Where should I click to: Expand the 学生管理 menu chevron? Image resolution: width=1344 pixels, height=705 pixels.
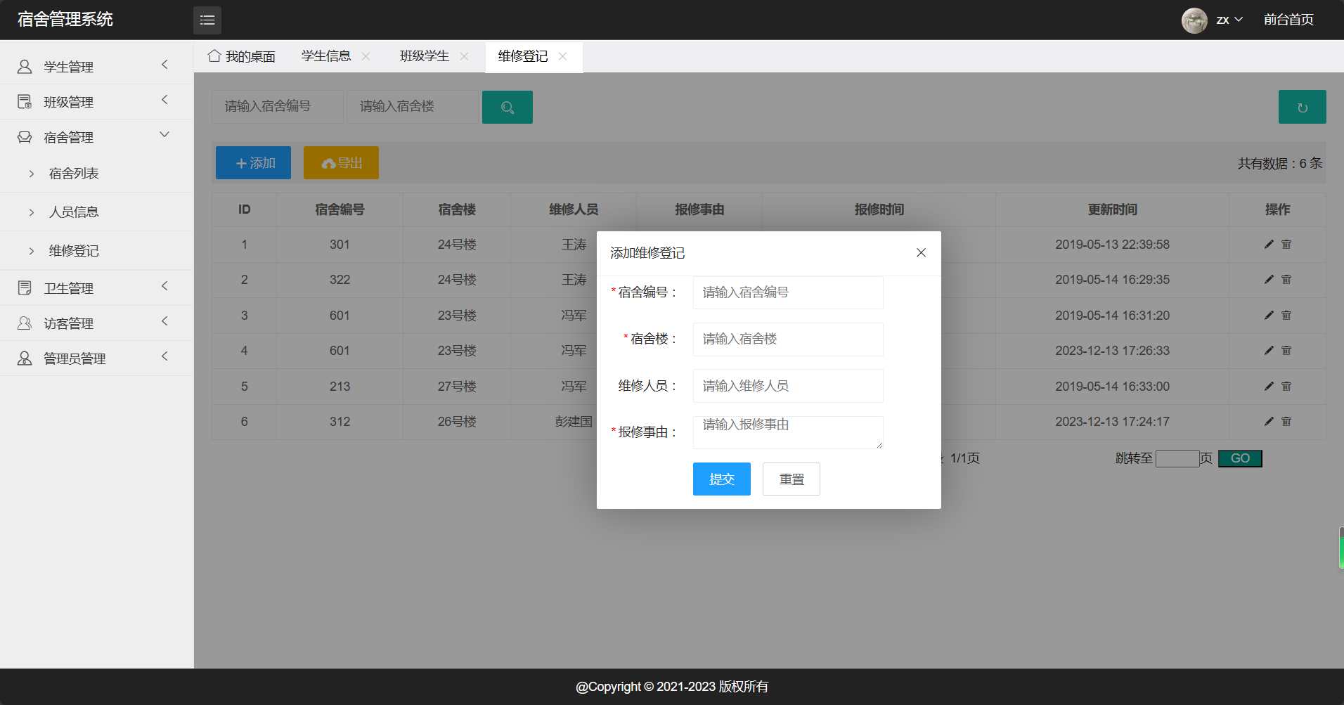tap(164, 65)
